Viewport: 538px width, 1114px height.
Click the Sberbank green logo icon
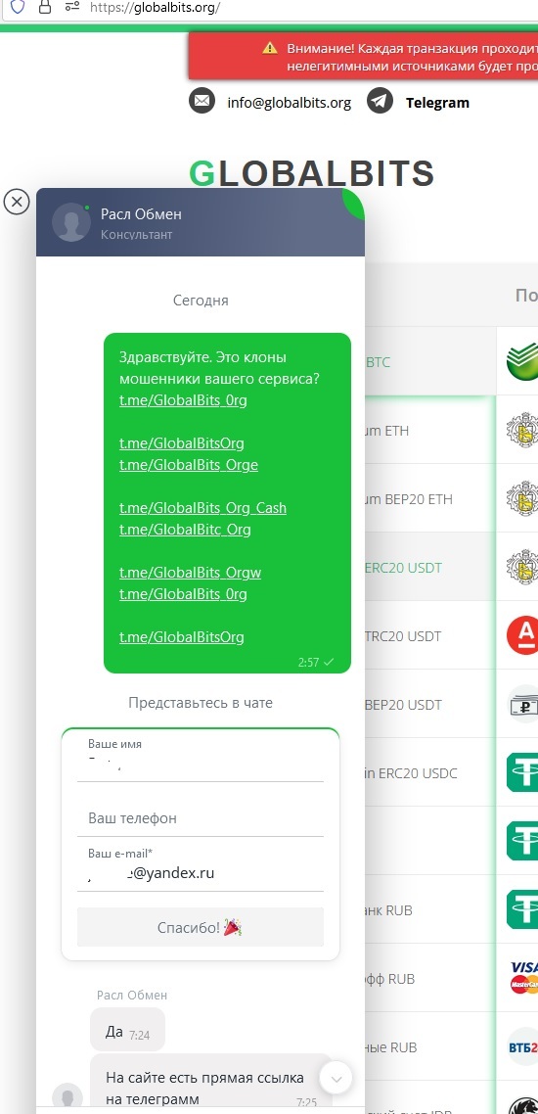coord(522,361)
